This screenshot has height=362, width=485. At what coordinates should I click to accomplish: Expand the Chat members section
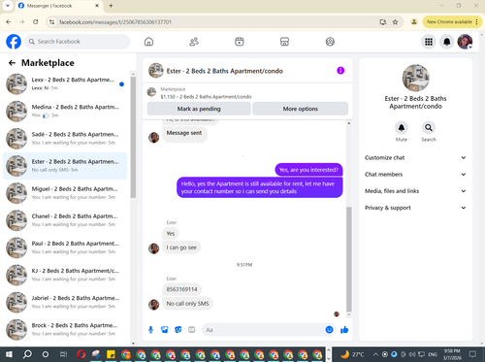(415, 175)
